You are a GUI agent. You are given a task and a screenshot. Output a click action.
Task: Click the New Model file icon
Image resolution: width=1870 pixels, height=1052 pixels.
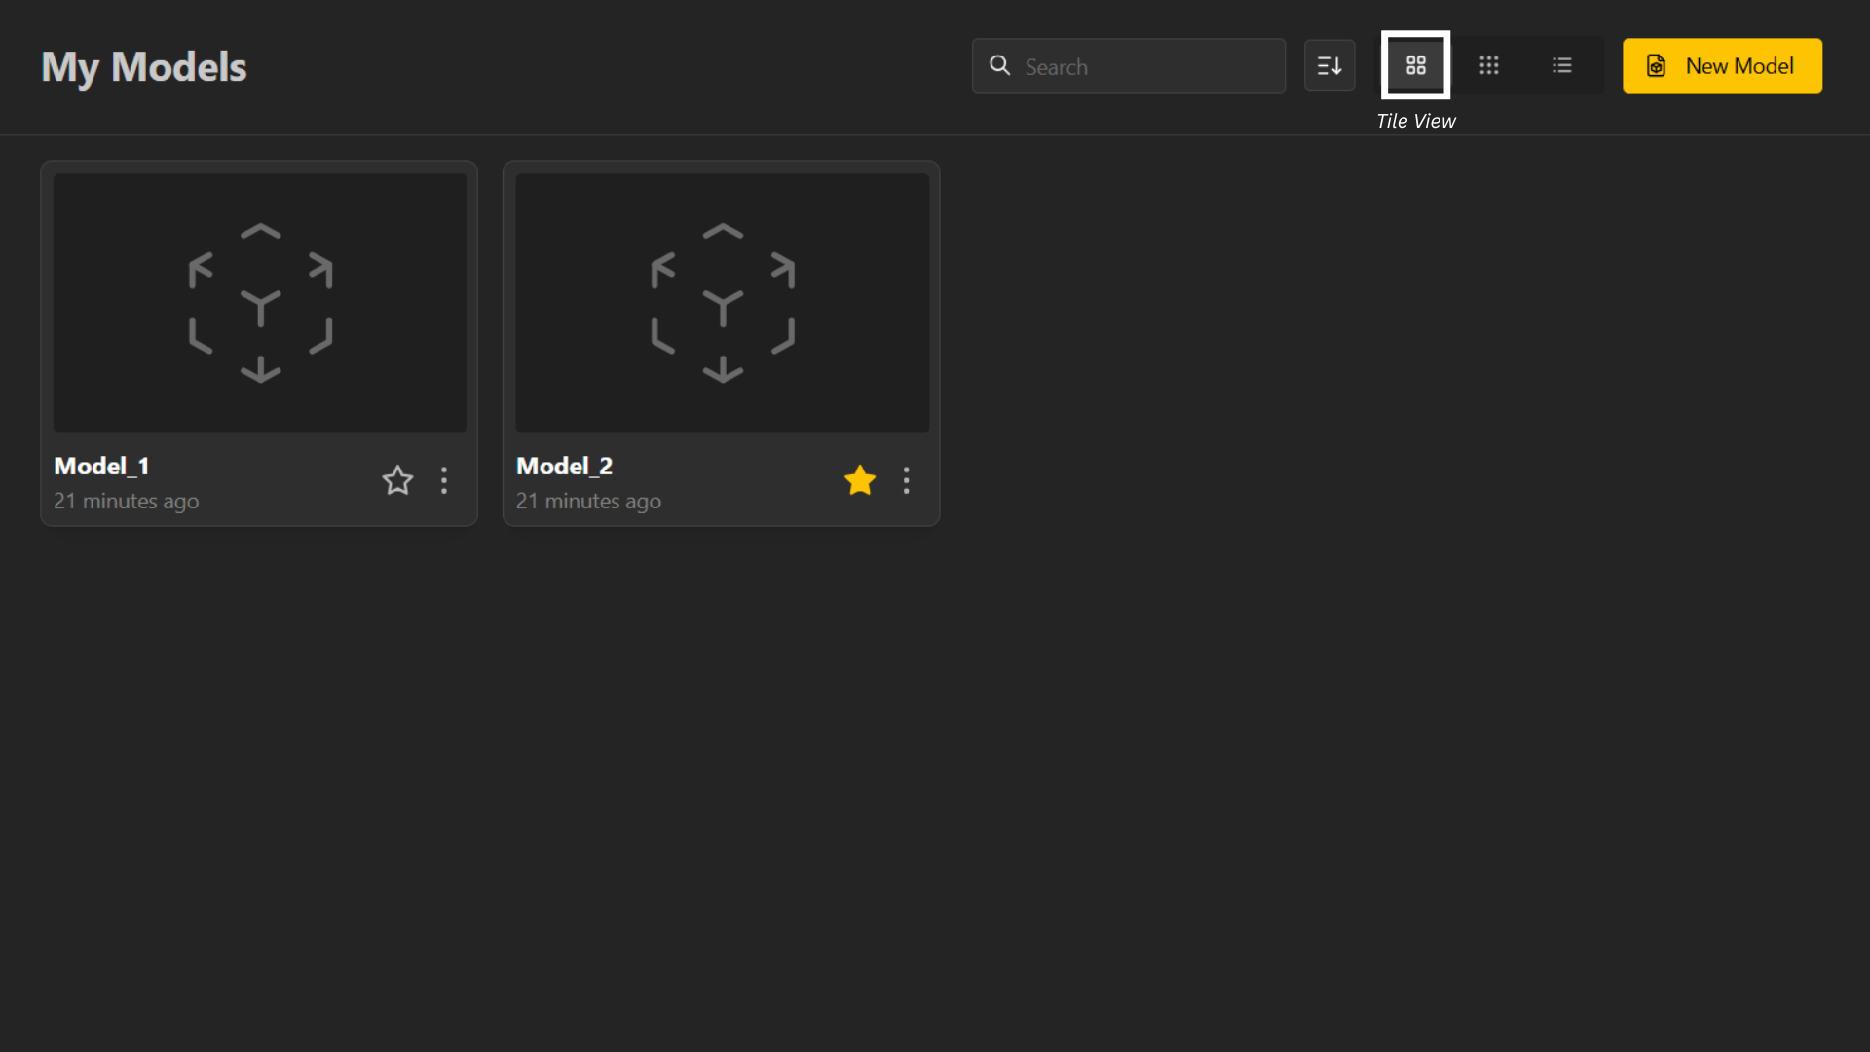pos(1656,66)
